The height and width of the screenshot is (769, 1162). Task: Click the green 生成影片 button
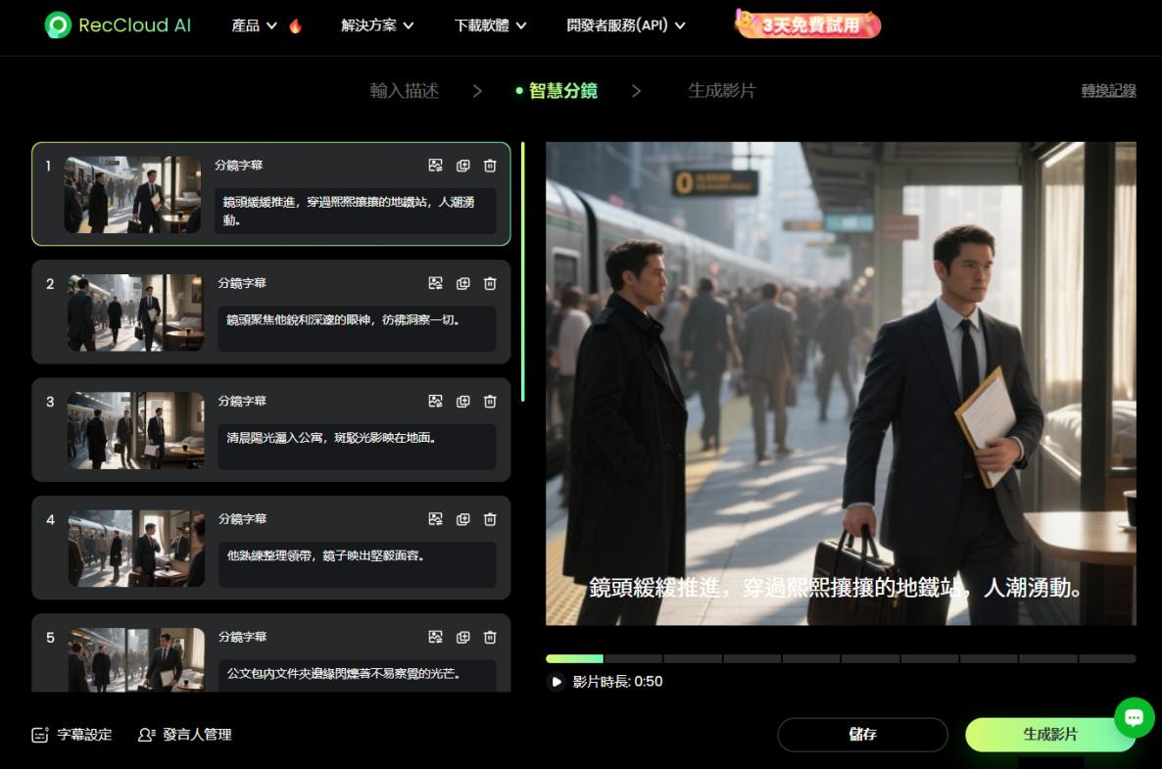point(1049,734)
